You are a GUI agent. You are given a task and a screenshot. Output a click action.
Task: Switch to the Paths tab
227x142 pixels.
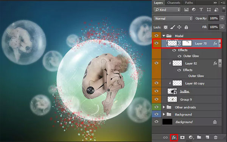coord(189,3)
